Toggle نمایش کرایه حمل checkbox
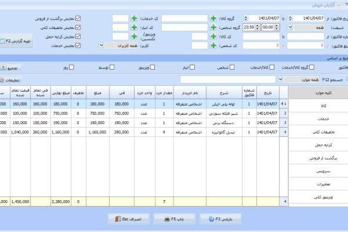The image size is (348, 232). [78, 37]
